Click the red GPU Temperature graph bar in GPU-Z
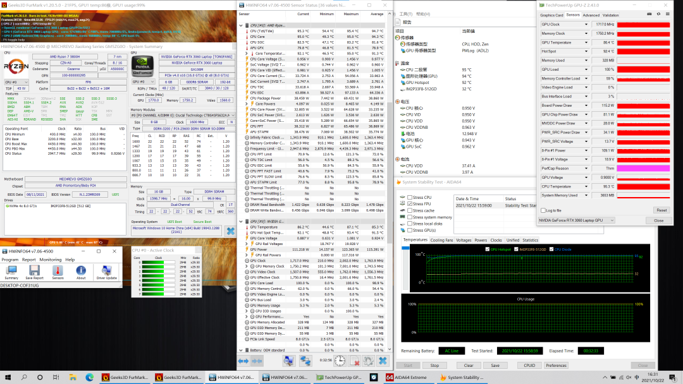The image size is (683, 384). [x=643, y=42]
